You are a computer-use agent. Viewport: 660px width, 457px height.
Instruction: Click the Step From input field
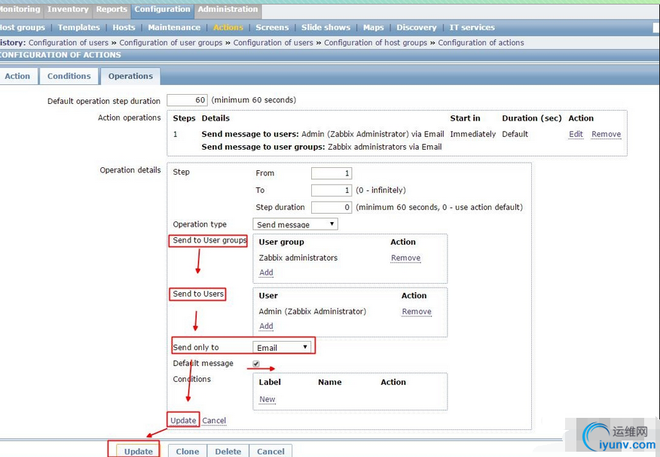coord(332,173)
